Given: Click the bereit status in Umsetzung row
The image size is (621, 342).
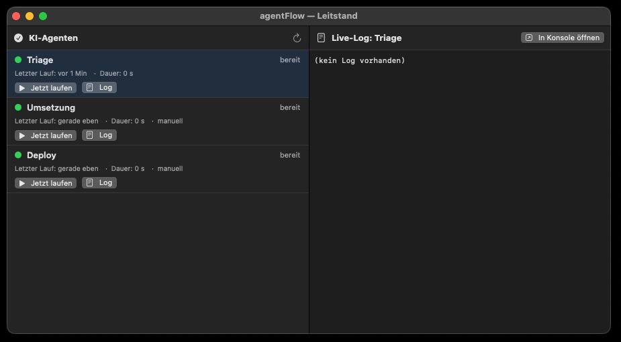Looking at the screenshot, I should point(290,107).
